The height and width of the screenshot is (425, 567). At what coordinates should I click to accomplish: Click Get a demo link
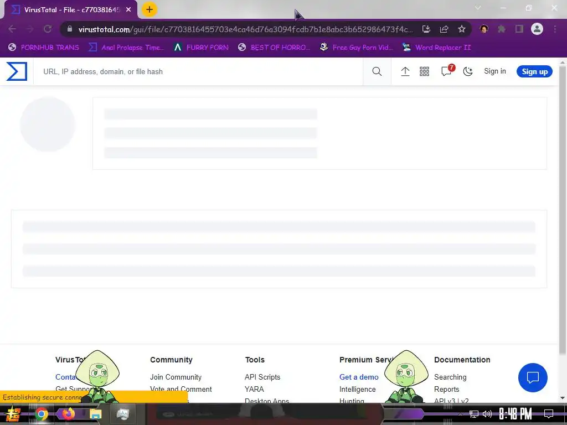pyautogui.click(x=359, y=377)
